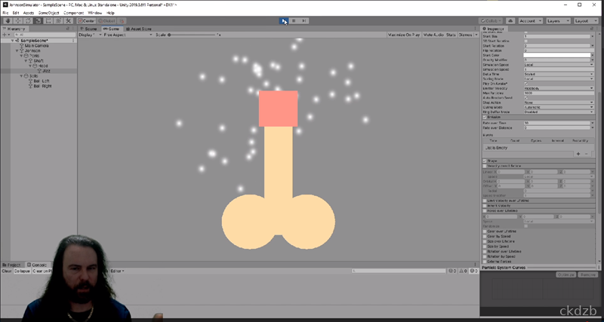604x322 pixels.
Task: Enable the External Forces module
Action: (x=485, y=262)
